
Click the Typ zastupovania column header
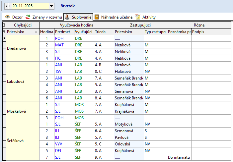click(x=155, y=32)
